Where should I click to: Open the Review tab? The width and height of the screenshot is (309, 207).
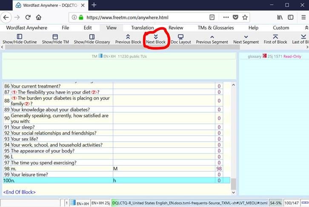click(x=176, y=28)
